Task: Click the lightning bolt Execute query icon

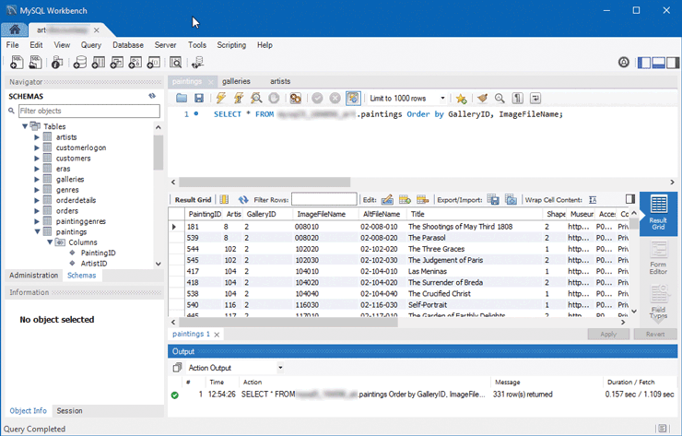Action: (221, 99)
